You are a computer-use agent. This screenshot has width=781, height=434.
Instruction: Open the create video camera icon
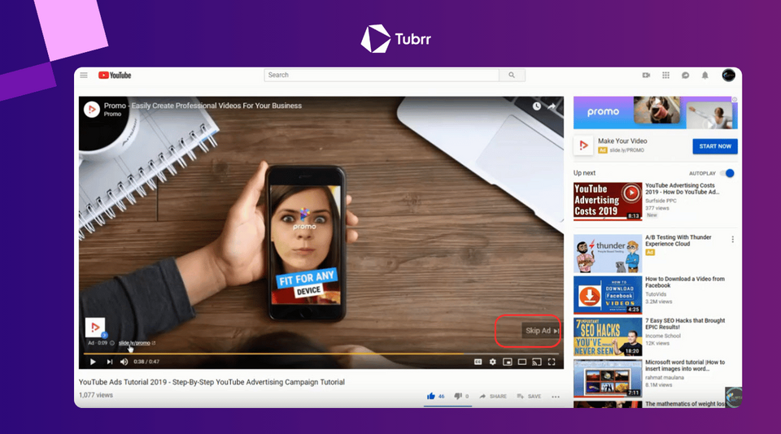coord(646,75)
